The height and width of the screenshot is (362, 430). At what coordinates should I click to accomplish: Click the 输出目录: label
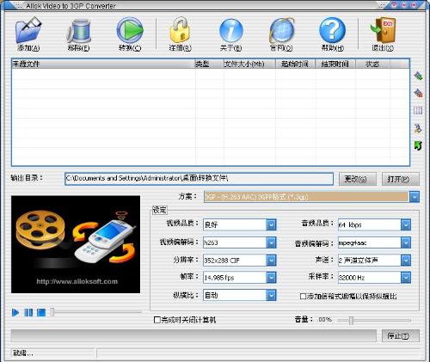coord(27,178)
